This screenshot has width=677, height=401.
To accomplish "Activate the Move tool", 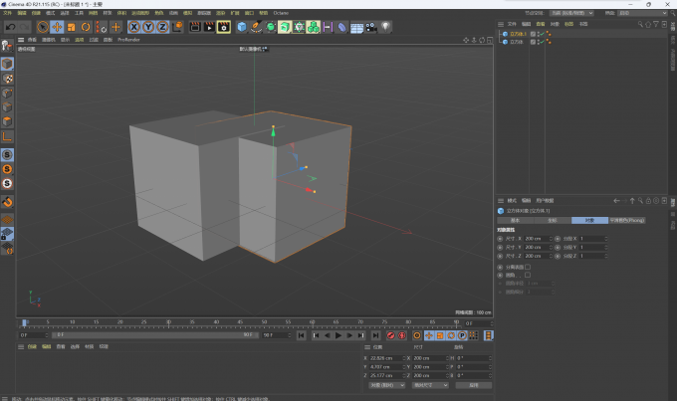I will pos(57,27).
